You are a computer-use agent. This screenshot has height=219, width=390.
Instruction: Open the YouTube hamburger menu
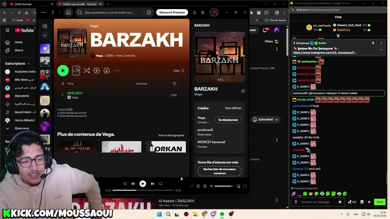[x=7, y=30]
